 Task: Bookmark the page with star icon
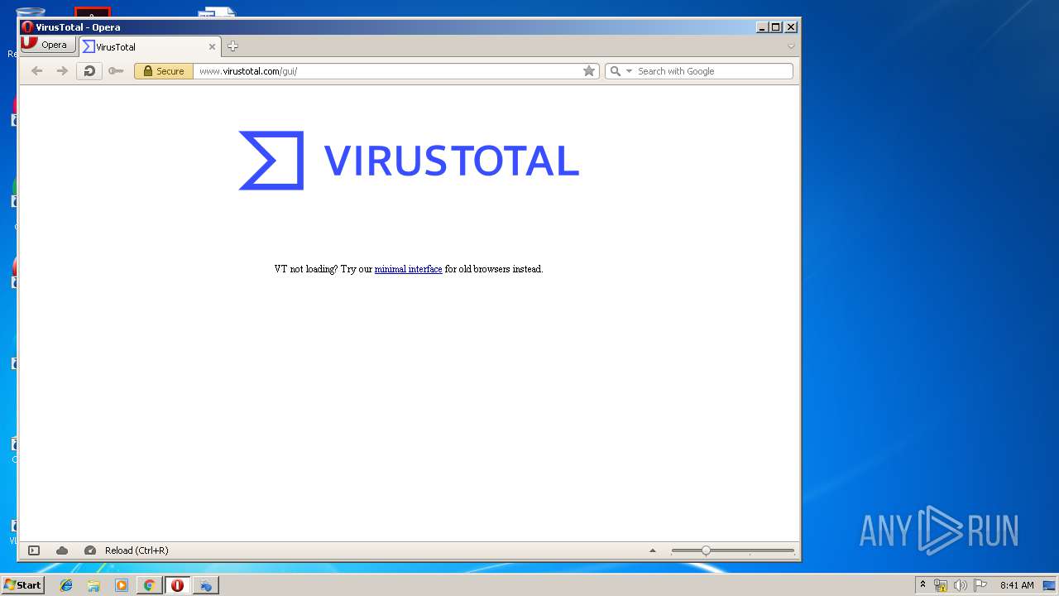pyautogui.click(x=589, y=71)
